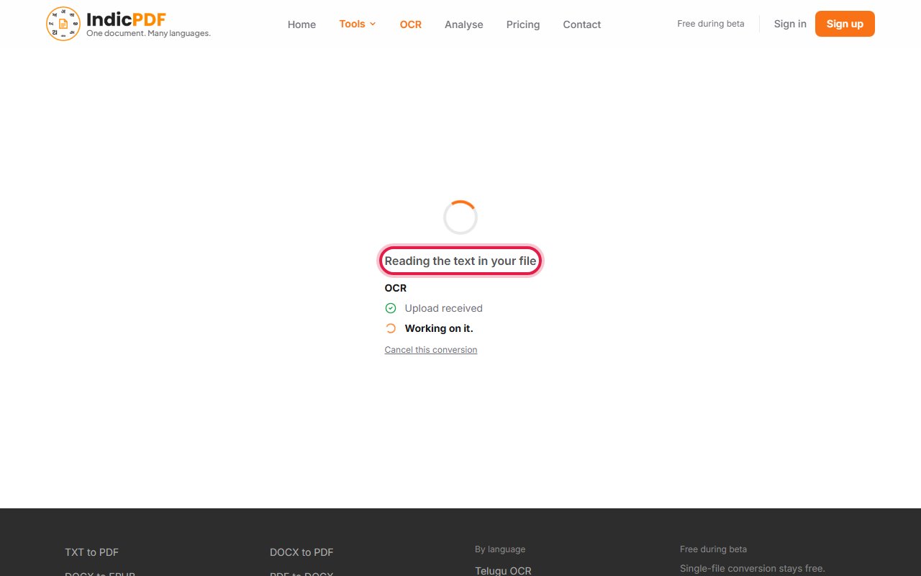The image size is (921, 576).
Task: Click the IndicPDF logo icon
Action: click(63, 24)
